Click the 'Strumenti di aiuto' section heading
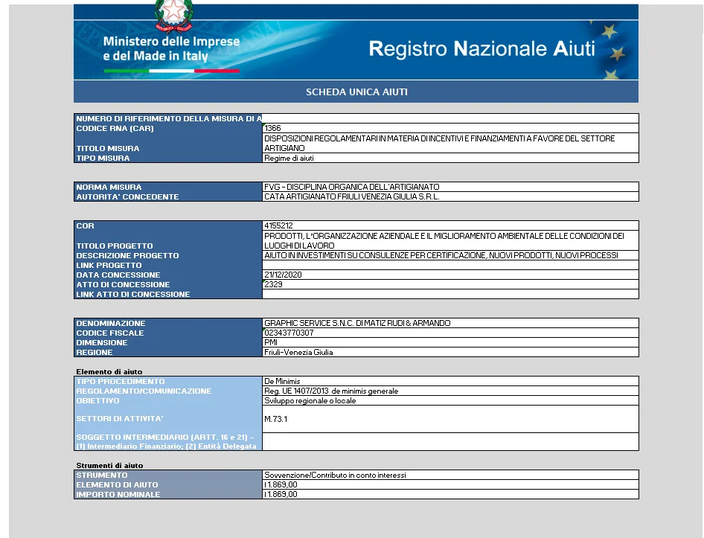 (x=109, y=466)
